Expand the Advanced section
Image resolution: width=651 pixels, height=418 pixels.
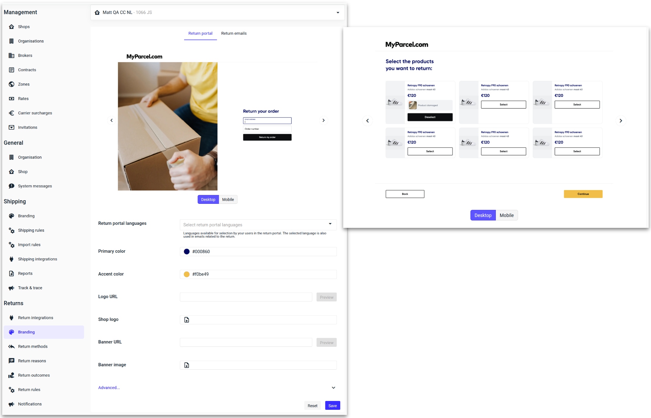333,388
